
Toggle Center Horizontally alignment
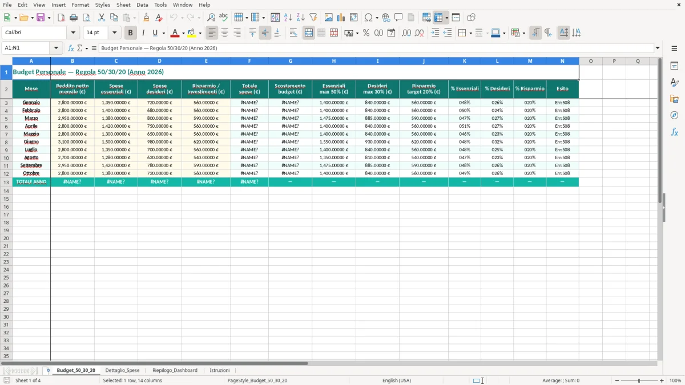pyautogui.click(x=224, y=33)
